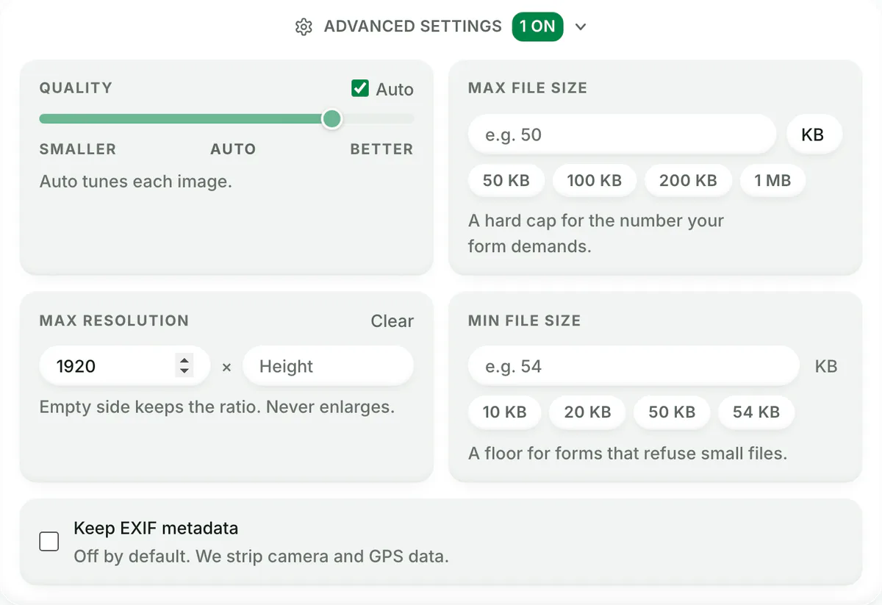Select the 10 KB min file size preset
The height and width of the screenshot is (605, 882).
click(x=505, y=412)
